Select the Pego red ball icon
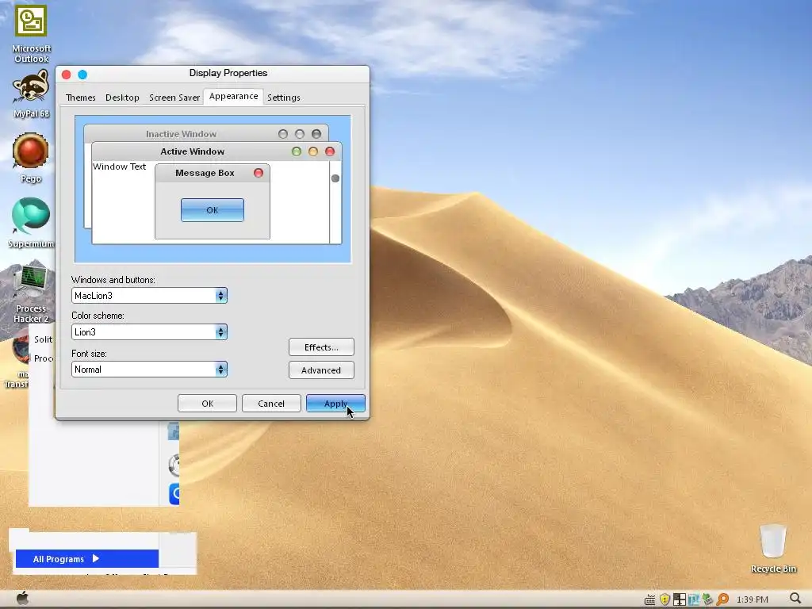Viewport: 812px width, 609px height. 31,151
